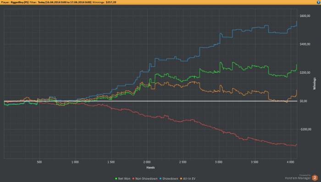
Task: Click the Hold'em Manager 2 logo badge
Action: [x=315, y=178]
